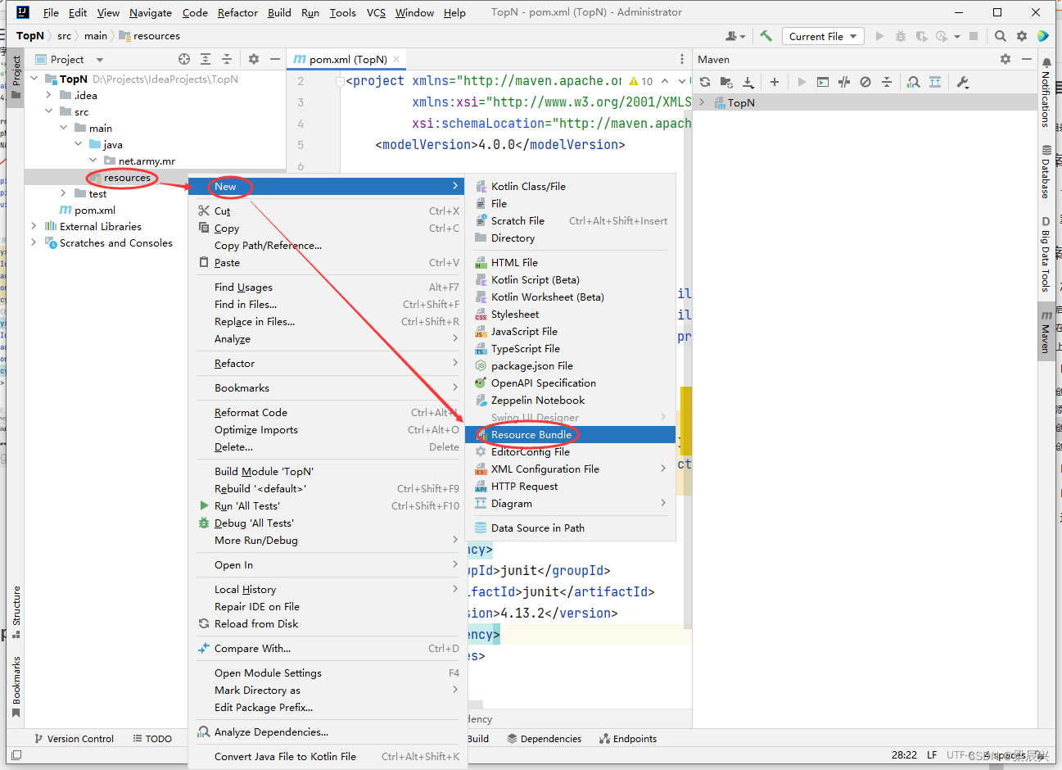
Task: Choose HTML File in New submenu
Action: pyautogui.click(x=571, y=263)
